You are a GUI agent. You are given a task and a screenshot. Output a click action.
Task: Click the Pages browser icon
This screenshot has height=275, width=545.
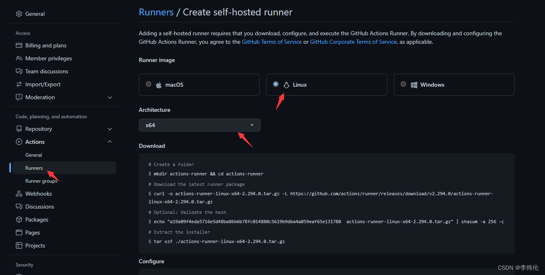19,232
